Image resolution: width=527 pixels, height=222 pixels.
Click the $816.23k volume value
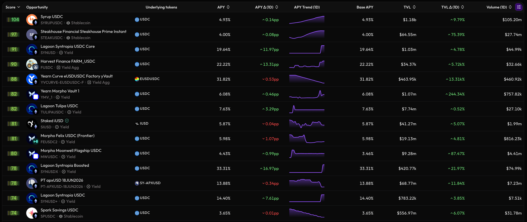point(513,139)
